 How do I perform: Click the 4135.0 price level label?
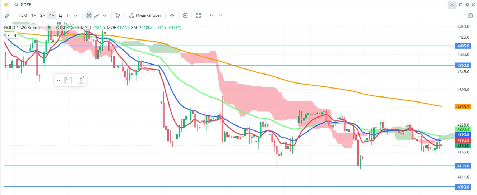[464, 166]
